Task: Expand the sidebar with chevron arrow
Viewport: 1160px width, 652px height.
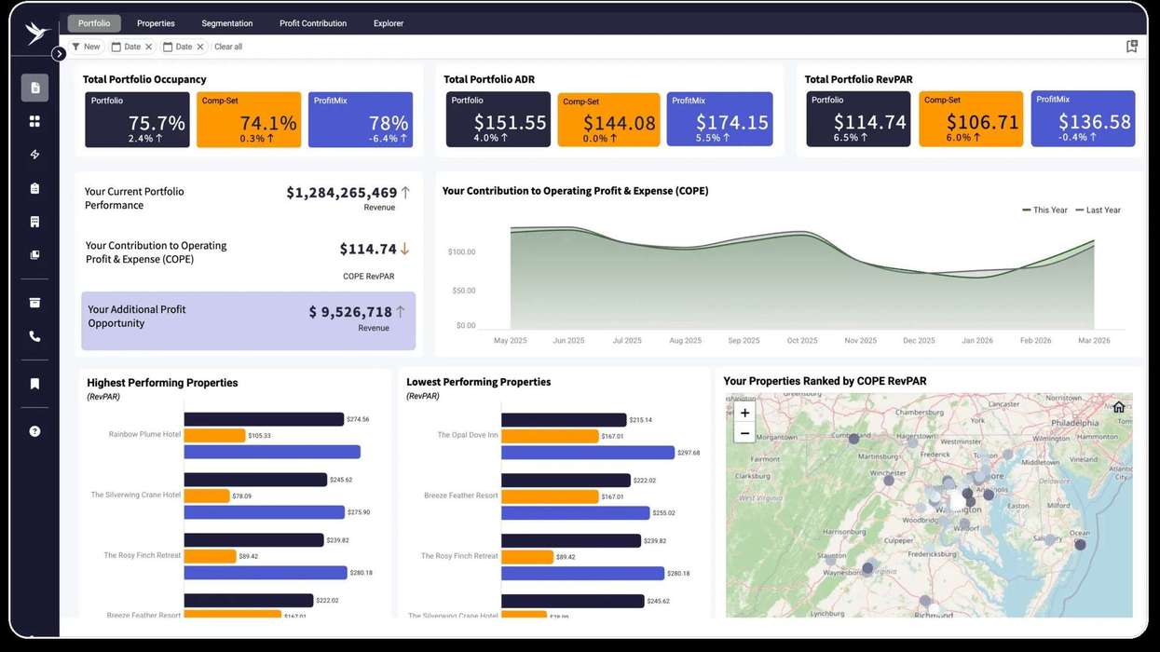Action: pos(59,54)
